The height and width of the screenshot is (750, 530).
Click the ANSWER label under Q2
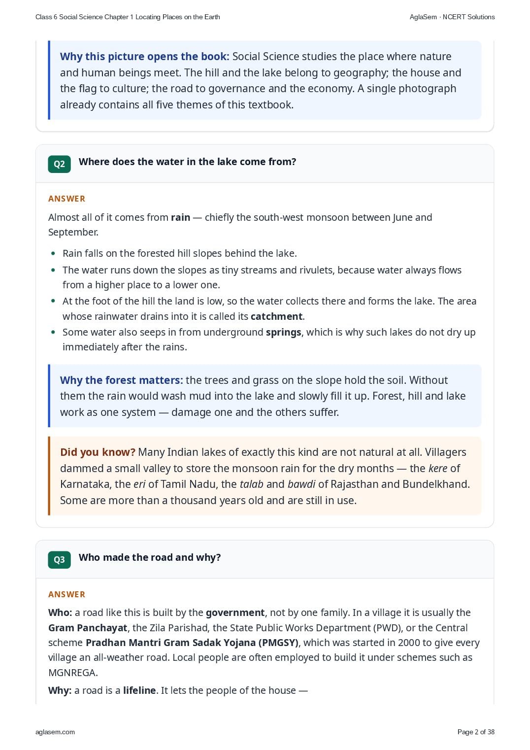[66, 199]
